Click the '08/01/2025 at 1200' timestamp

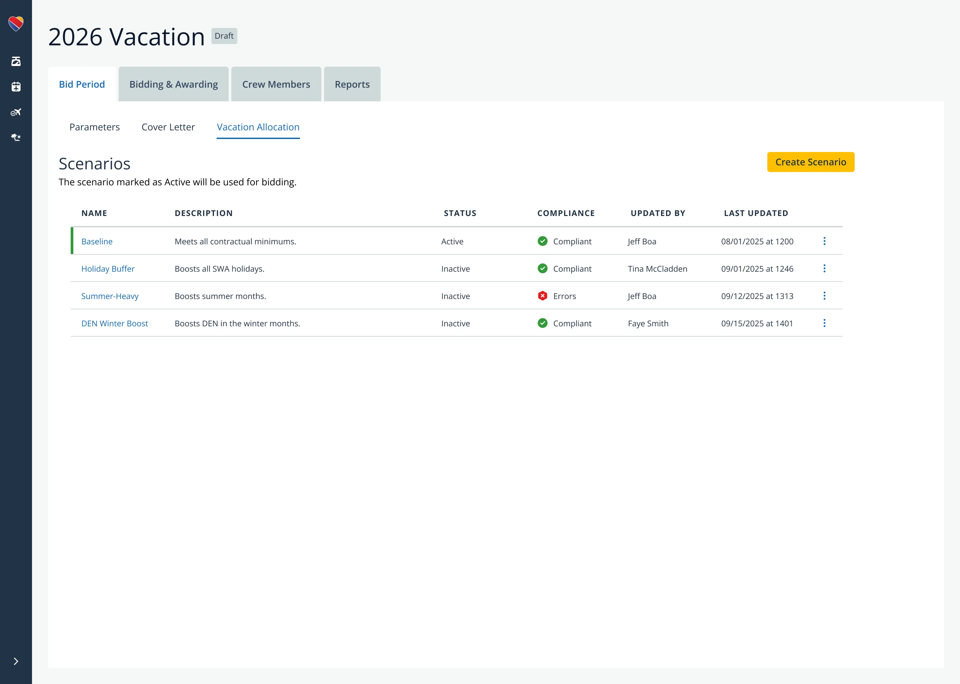coord(757,241)
